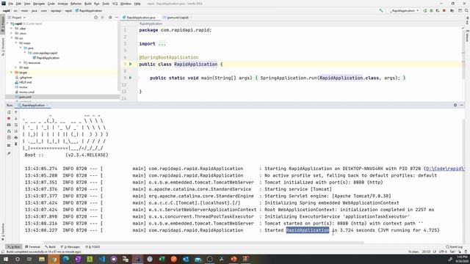
Task: Click the main toolbar Rerun icon
Action: click(x=425, y=10)
